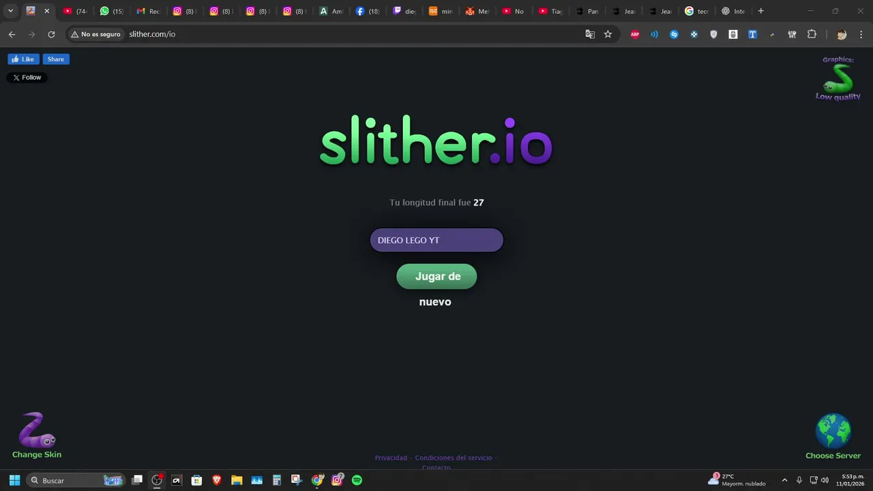Open Microsoft Store from taskbar
The width and height of the screenshot is (873, 491).
click(x=196, y=480)
